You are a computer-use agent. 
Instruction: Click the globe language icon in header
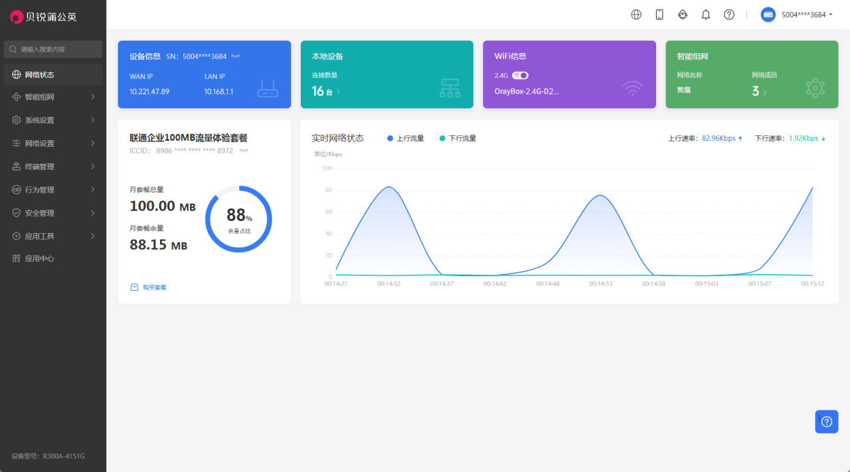636,15
